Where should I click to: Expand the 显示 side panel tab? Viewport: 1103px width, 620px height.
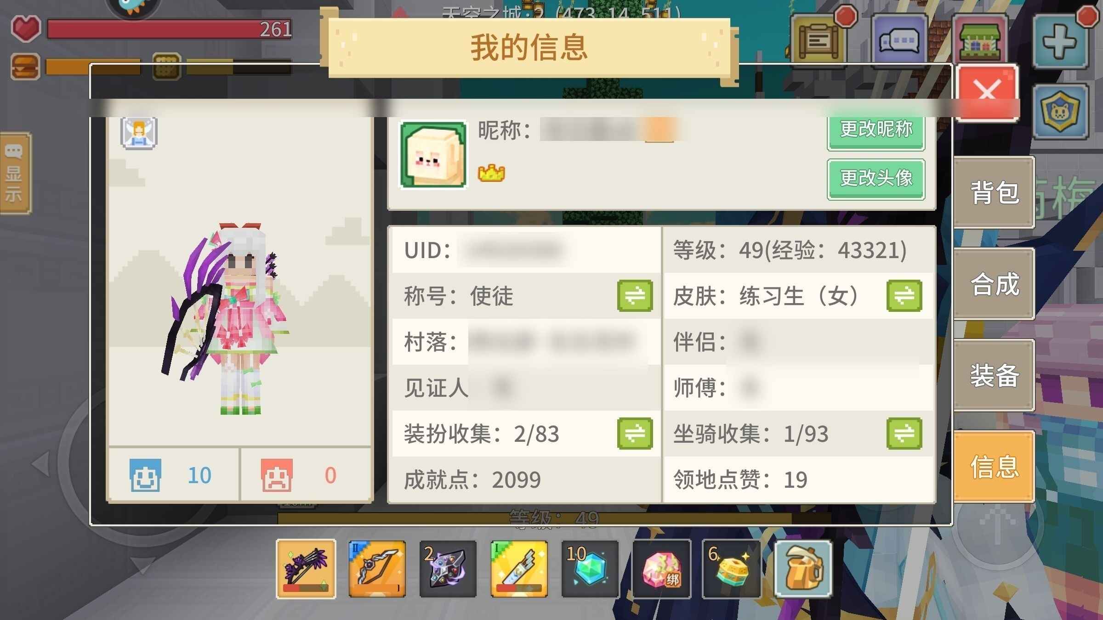tap(15, 174)
